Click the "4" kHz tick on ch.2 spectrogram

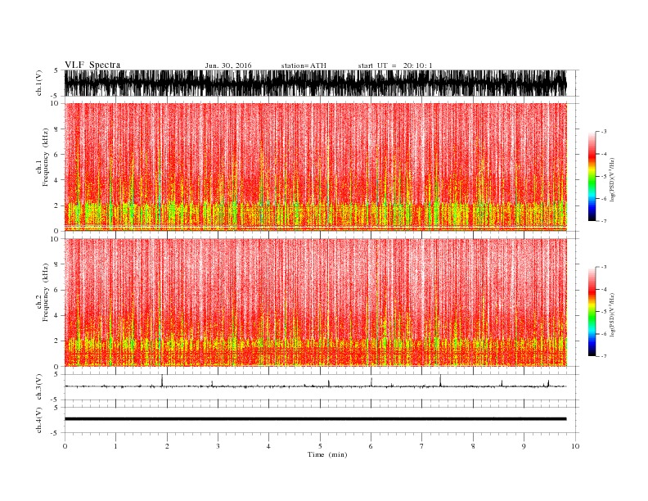(x=56, y=316)
